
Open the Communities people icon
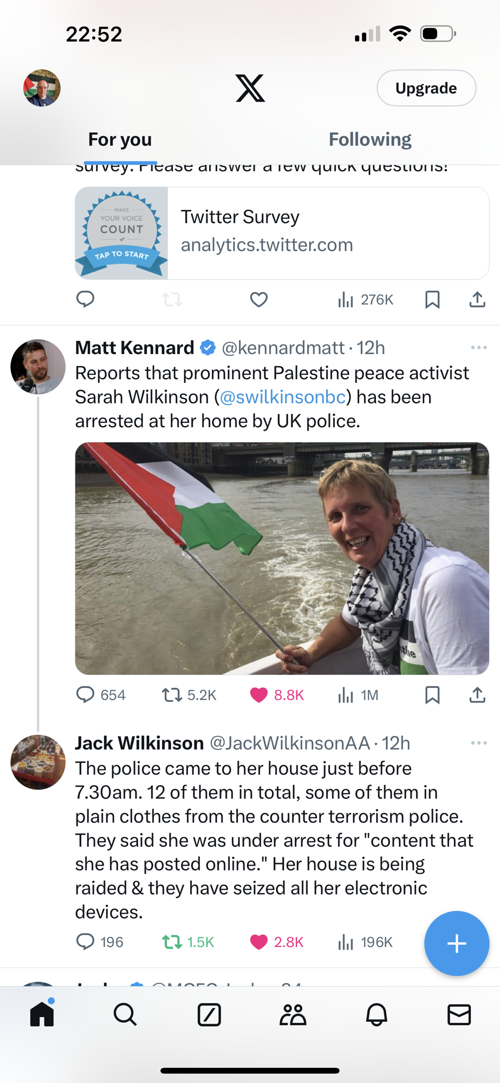click(293, 1014)
